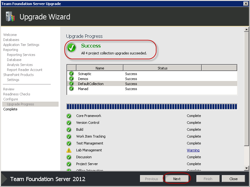Click the green check beside Core Framework
Image resolution: width=250 pixels, height=187 pixels.
tap(69, 116)
